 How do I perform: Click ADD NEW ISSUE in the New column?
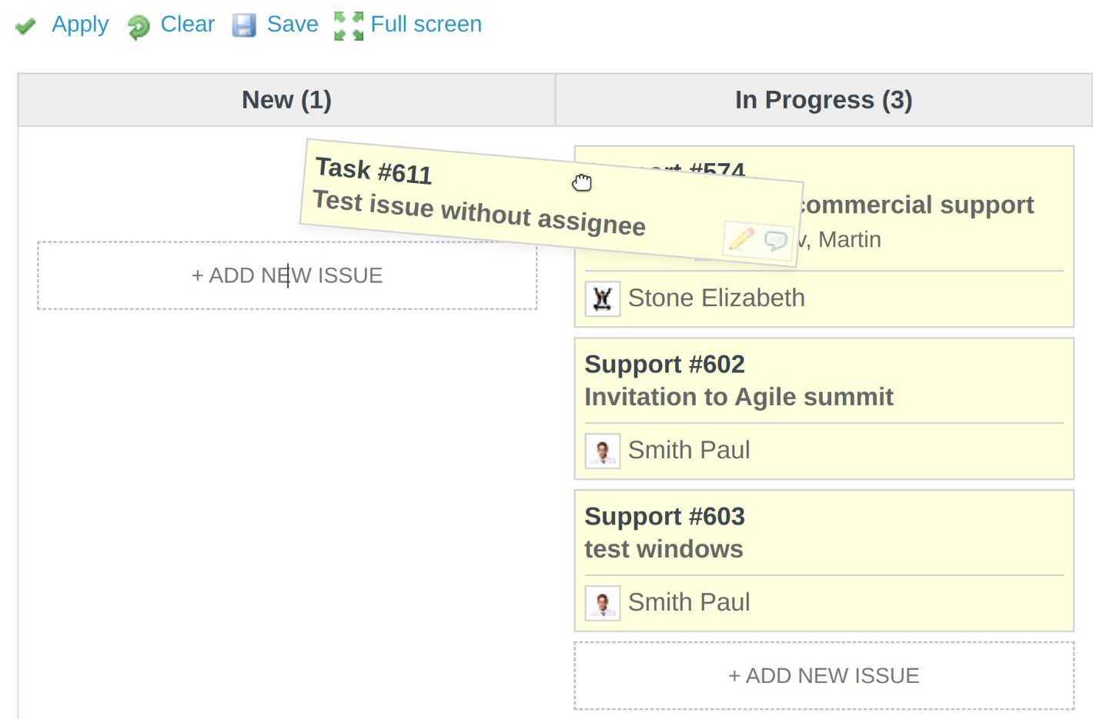(286, 275)
